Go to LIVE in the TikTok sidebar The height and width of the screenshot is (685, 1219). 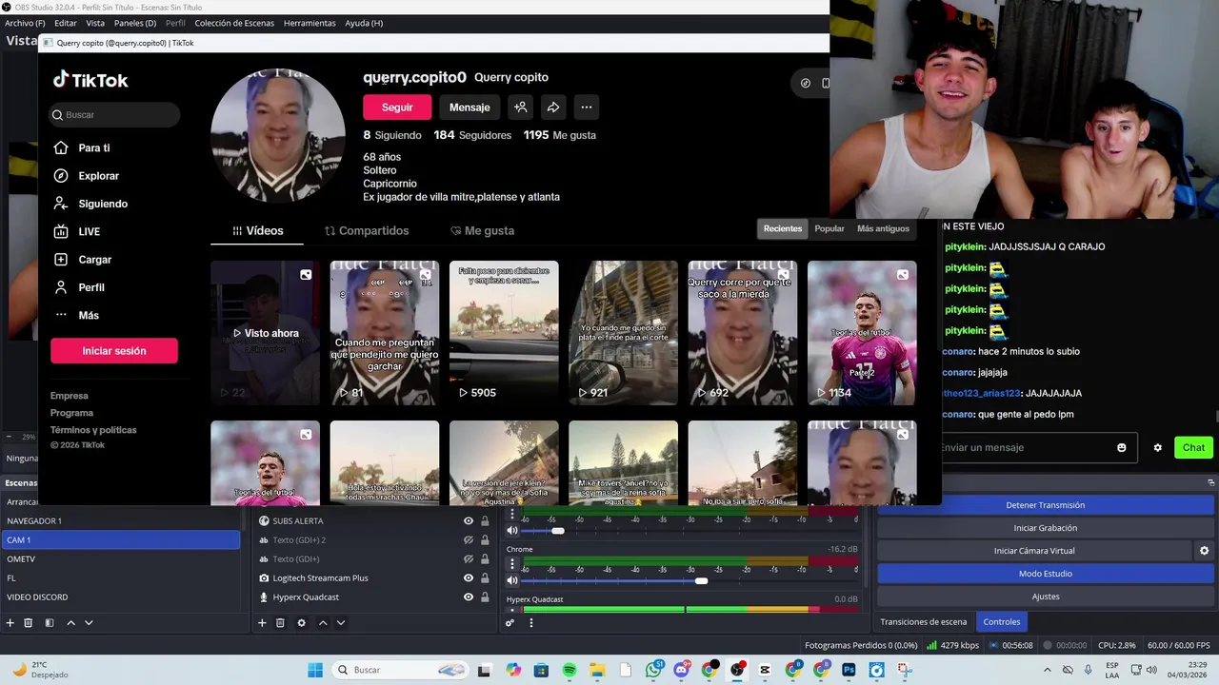pyautogui.click(x=76, y=231)
